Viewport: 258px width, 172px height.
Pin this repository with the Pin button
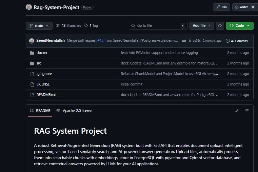point(221,7)
